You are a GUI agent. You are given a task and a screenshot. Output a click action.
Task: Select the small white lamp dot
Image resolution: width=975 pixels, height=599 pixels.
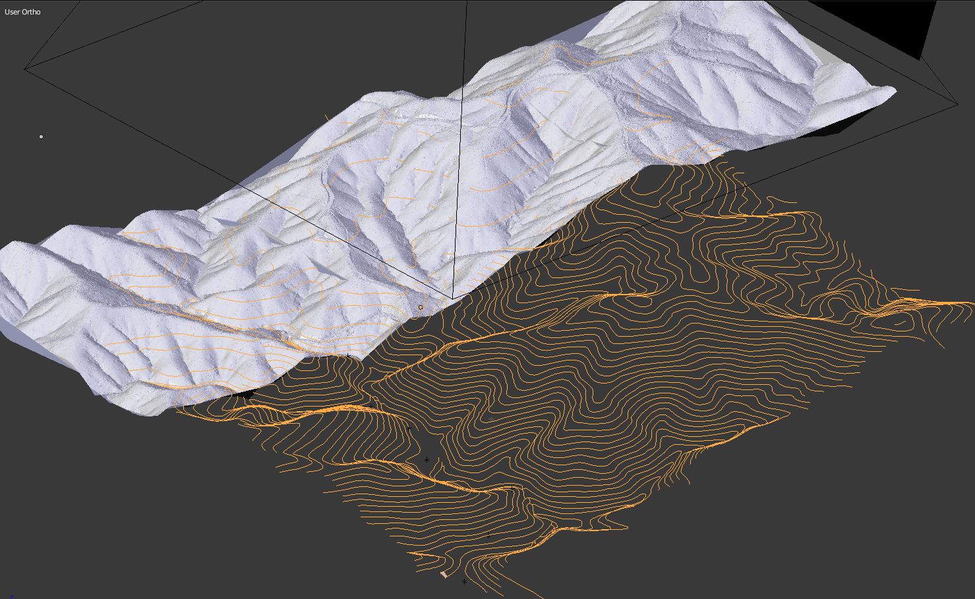point(42,136)
